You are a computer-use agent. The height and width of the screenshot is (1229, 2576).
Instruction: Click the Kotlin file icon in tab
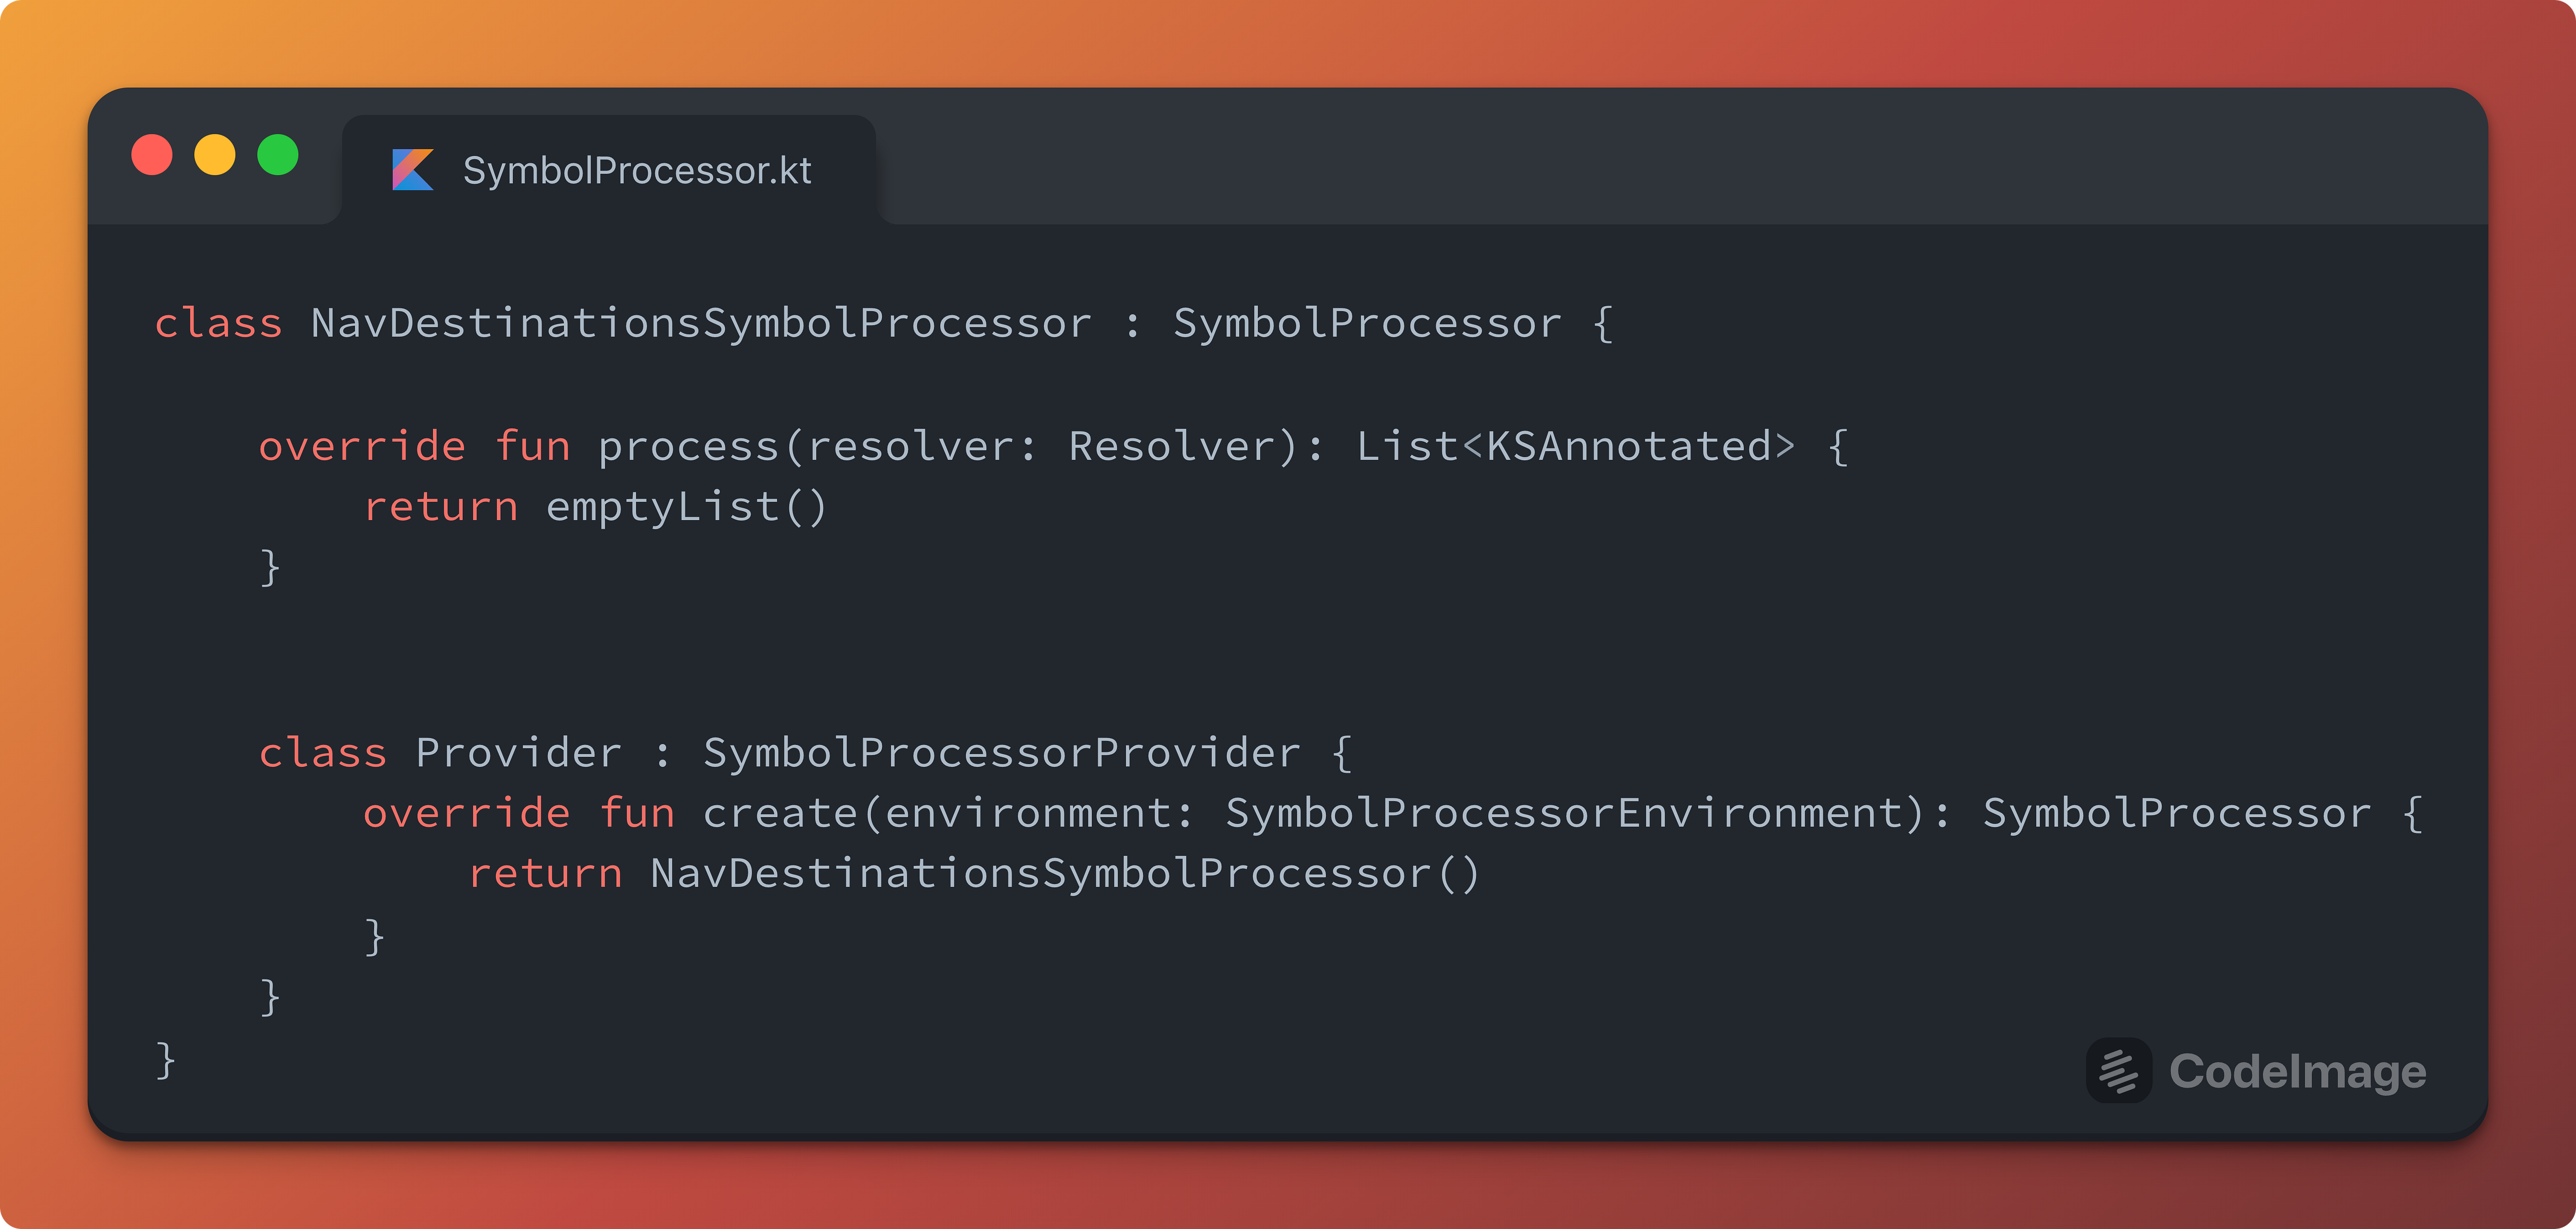tap(412, 170)
